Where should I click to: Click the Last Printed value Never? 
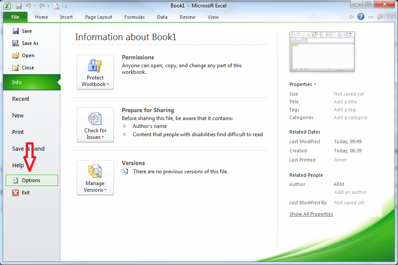tap(341, 160)
